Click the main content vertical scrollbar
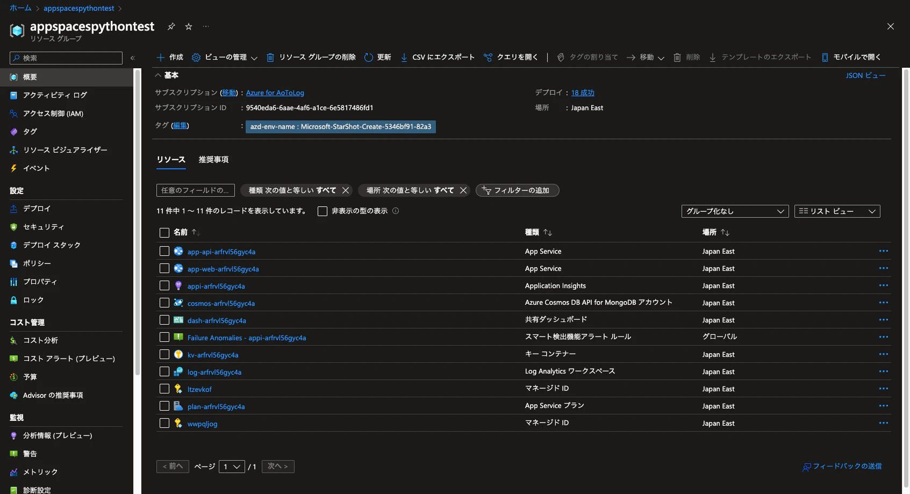910x494 pixels. [x=906, y=280]
